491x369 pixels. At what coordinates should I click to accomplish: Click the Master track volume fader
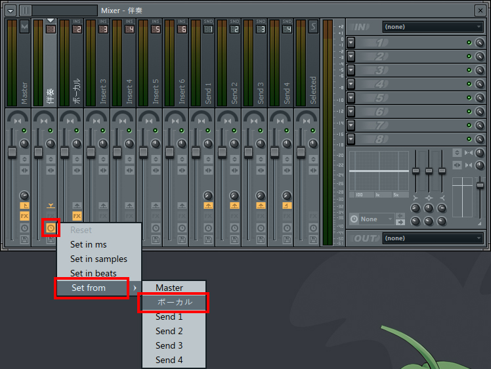[12, 152]
